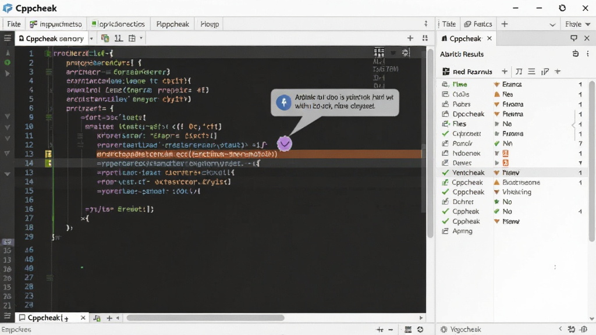The height and width of the screenshot is (335, 596).
Task: Open the options dots beside Alarito Results
Action: click(588, 54)
